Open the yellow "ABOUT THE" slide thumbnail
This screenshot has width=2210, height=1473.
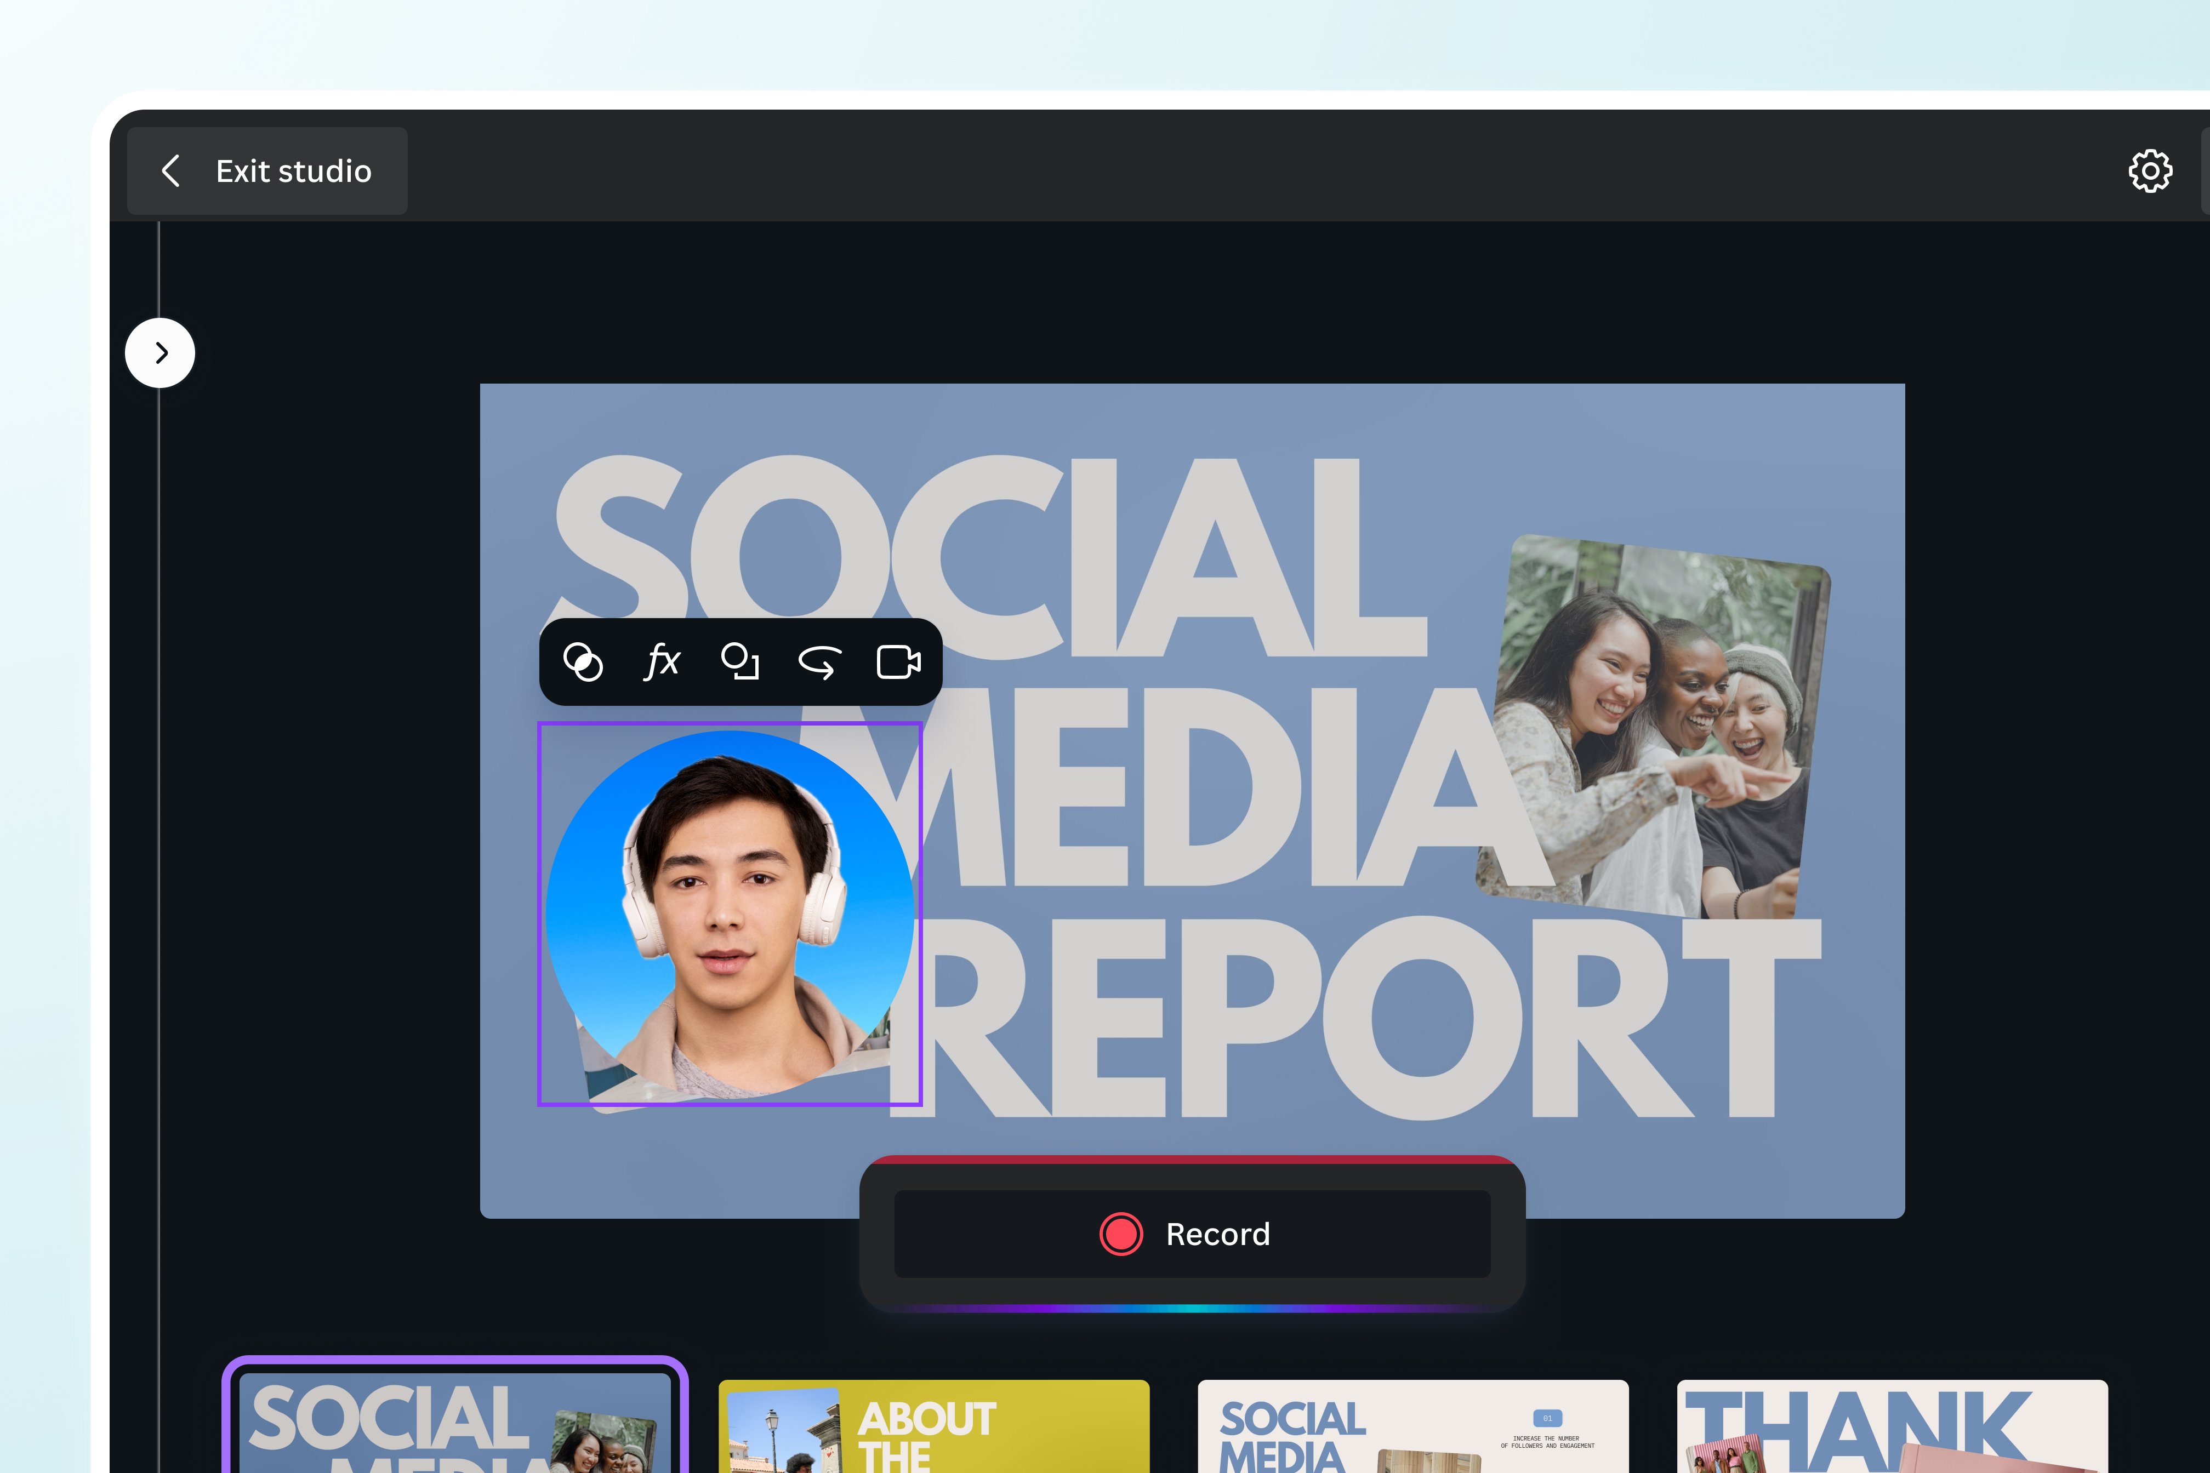point(934,1423)
